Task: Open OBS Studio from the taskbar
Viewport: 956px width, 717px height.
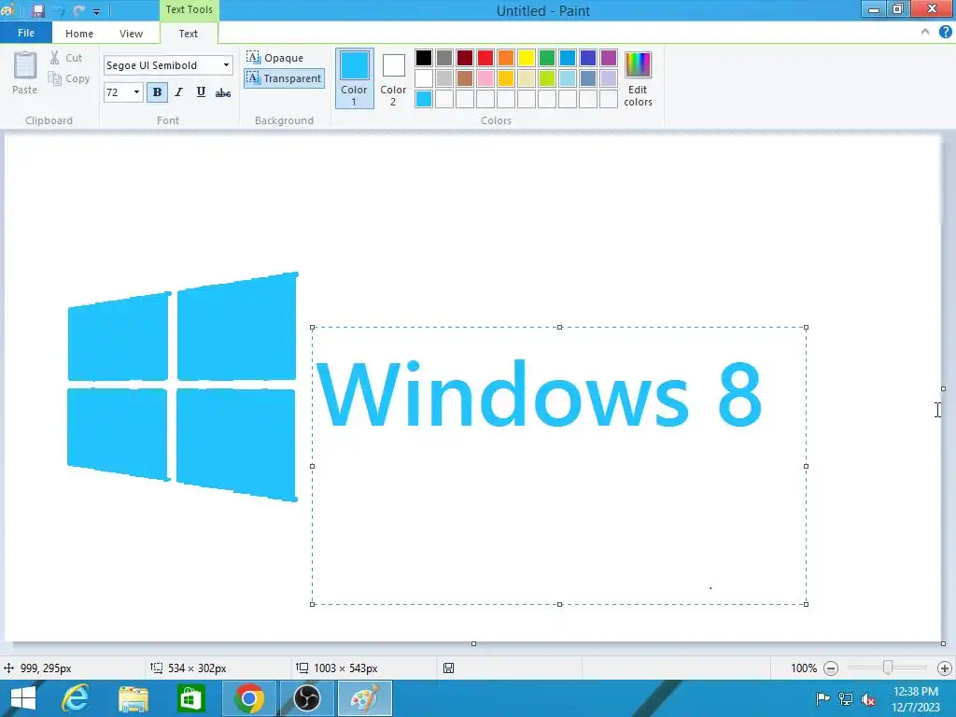Action: pos(307,698)
